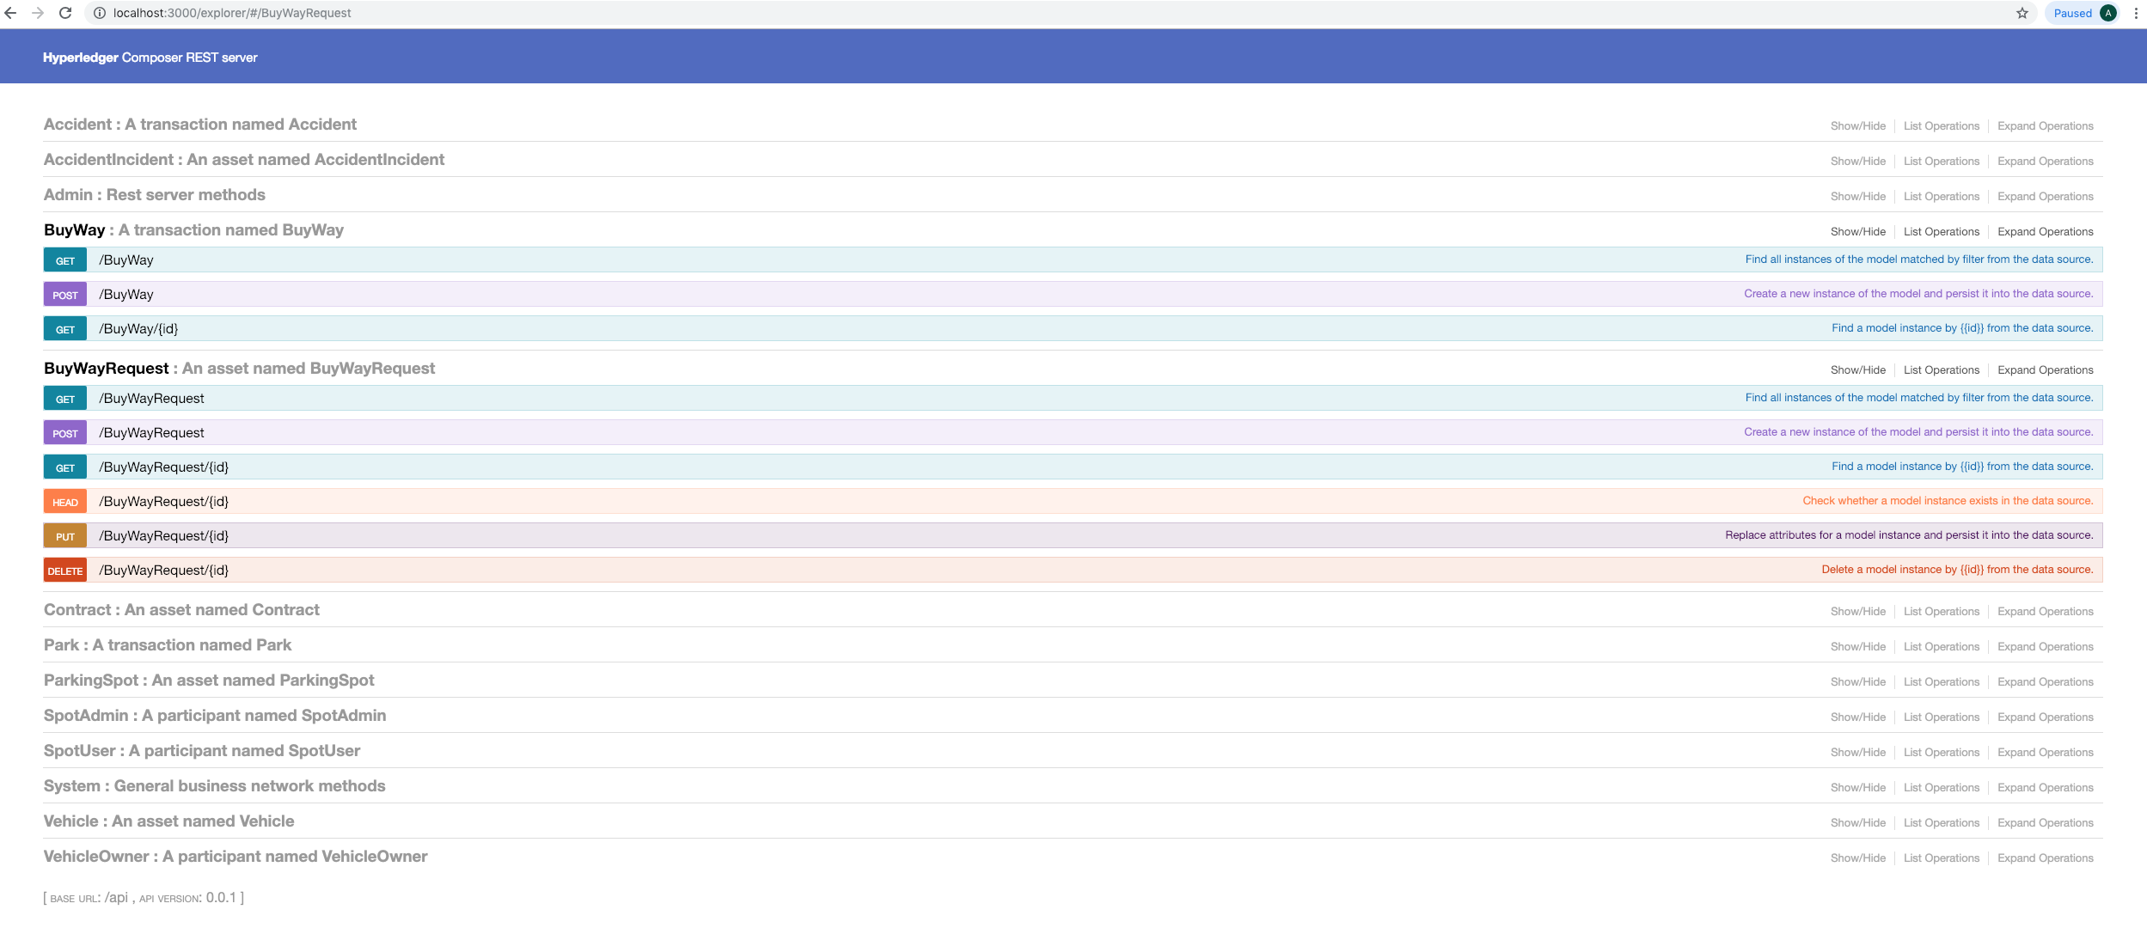Image resolution: width=2147 pixels, height=934 pixels.
Task: Expand Operations for the Contract section
Action: tap(2045, 612)
